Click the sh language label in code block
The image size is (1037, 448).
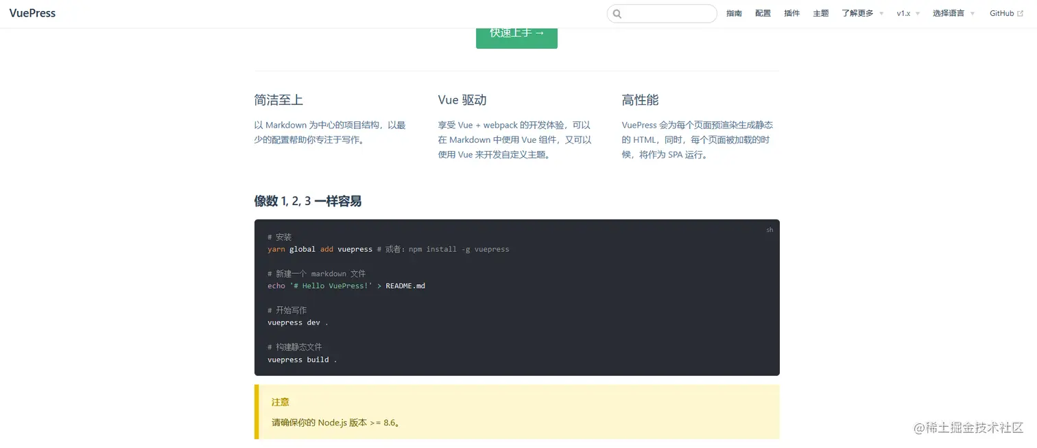click(770, 230)
